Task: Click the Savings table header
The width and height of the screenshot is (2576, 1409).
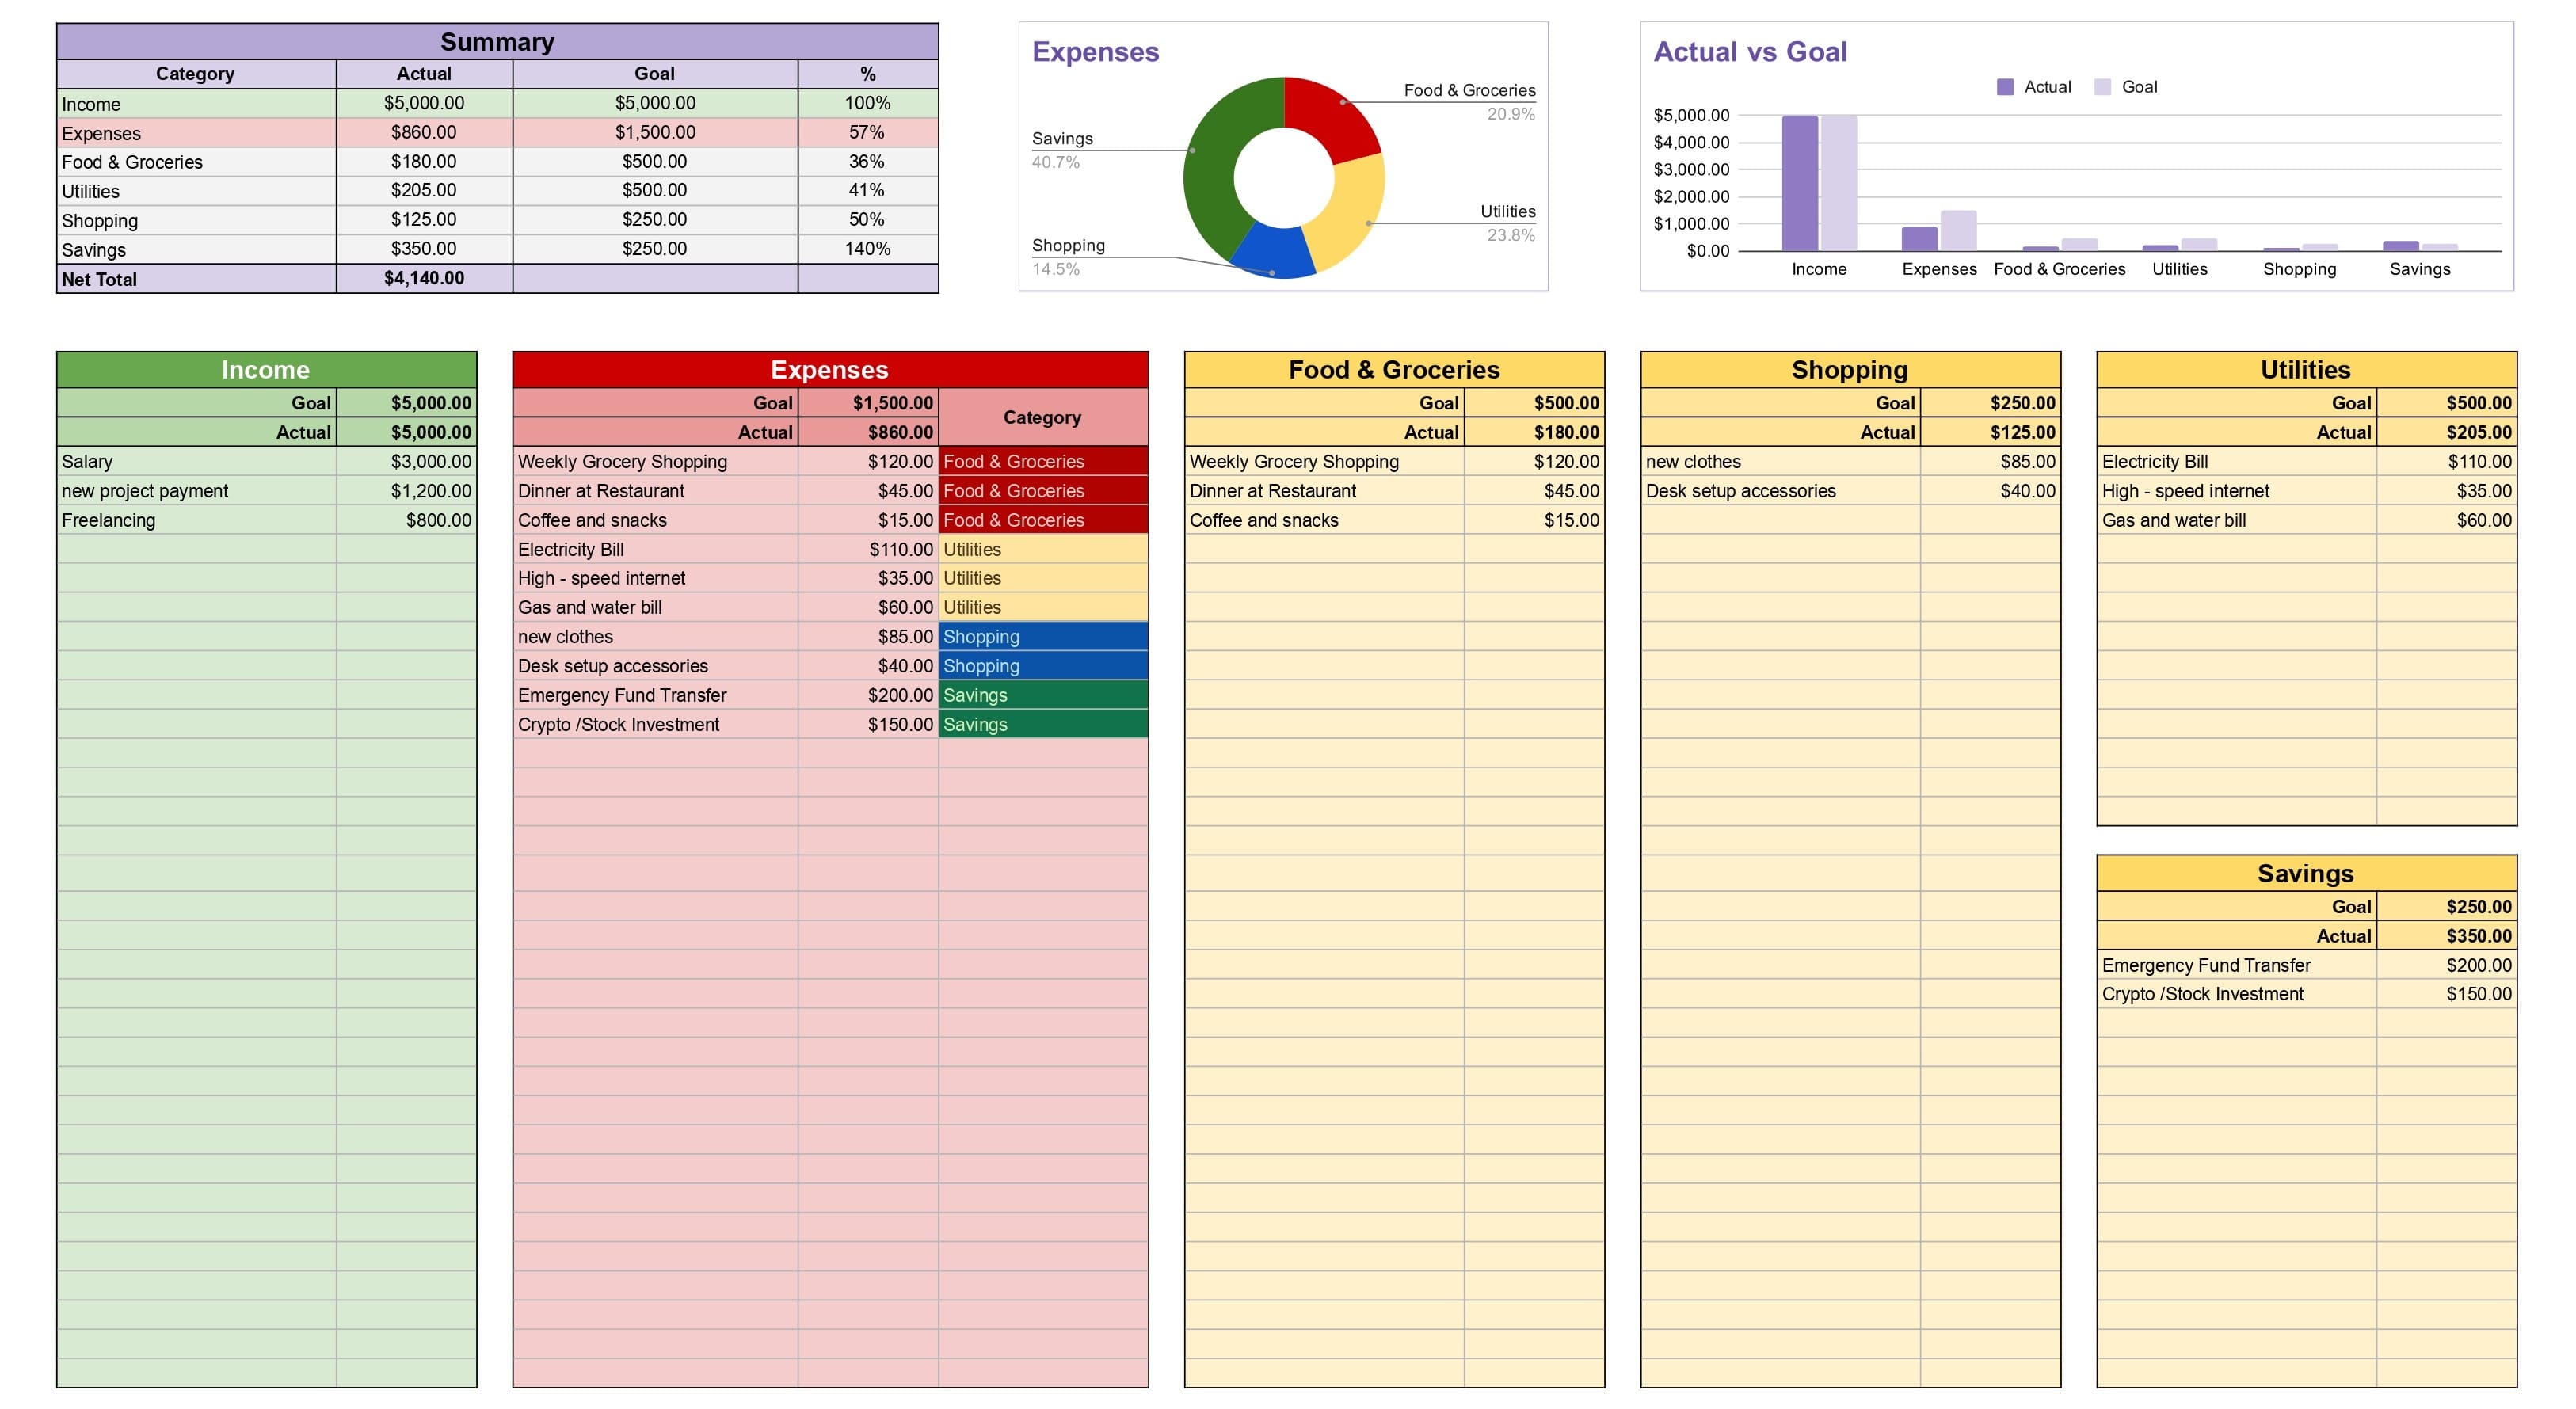Action: click(2306, 874)
